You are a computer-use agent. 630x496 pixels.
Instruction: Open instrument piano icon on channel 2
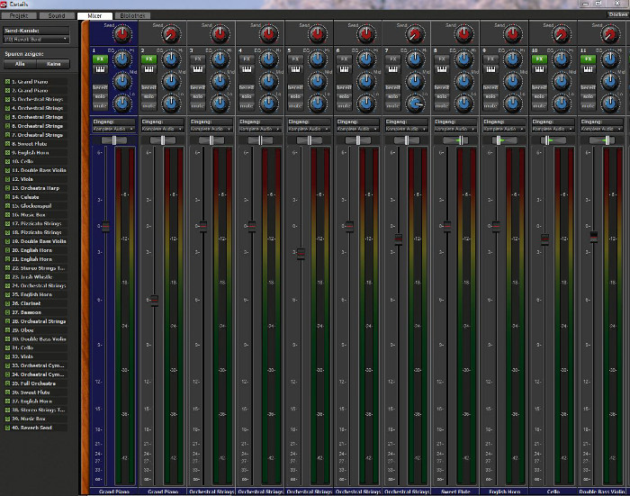pos(148,69)
